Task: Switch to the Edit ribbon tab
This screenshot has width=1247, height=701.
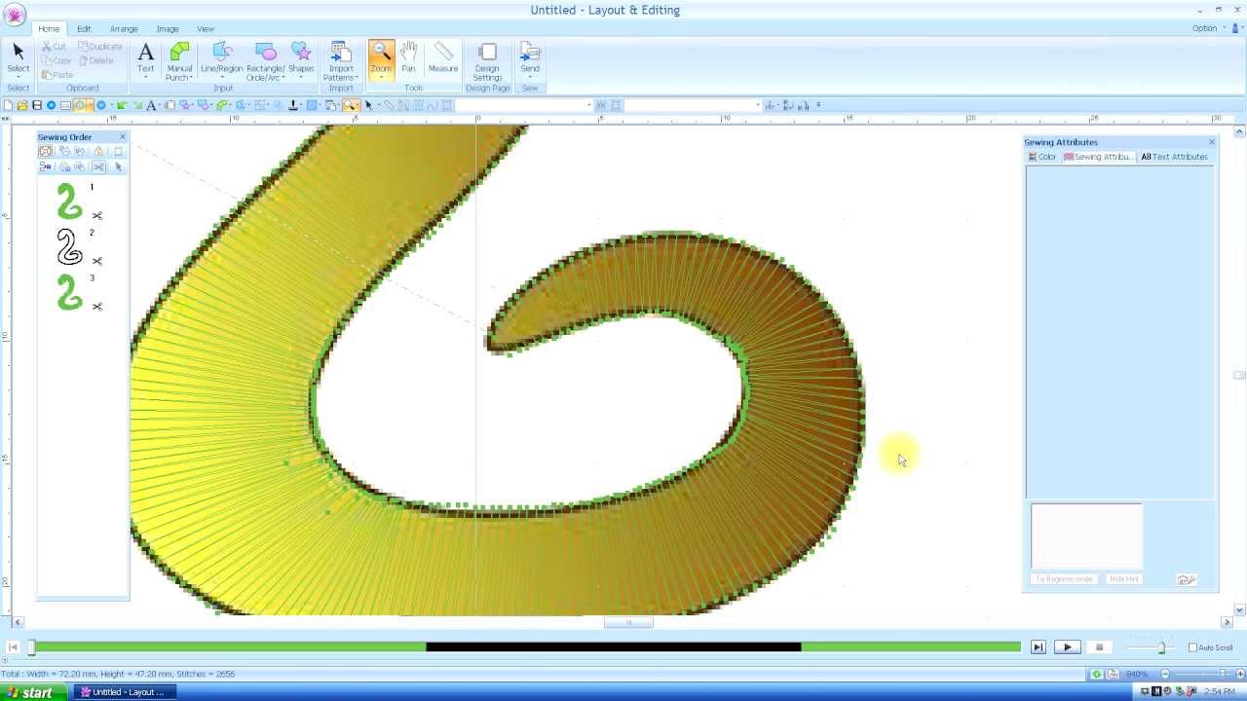Action: (x=84, y=28)
